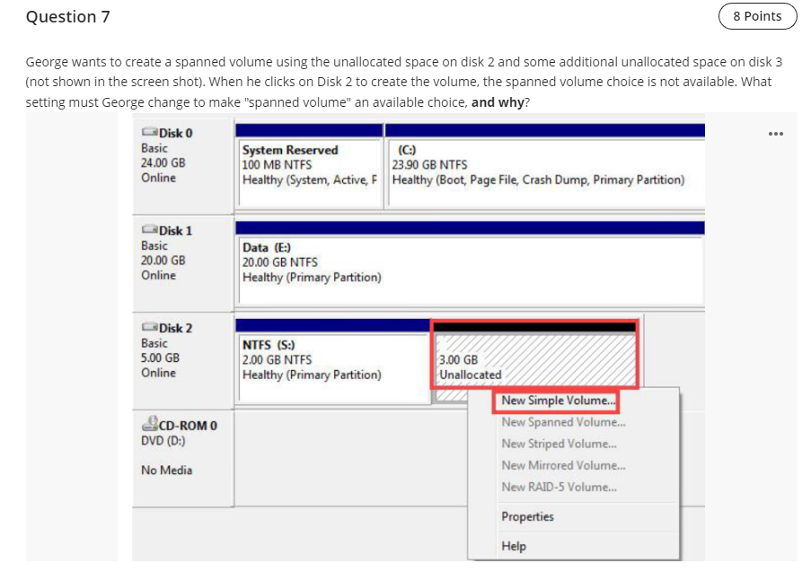Click the Disk 0 drive icon
The image size is (811, 581).
tap(147, 132)
